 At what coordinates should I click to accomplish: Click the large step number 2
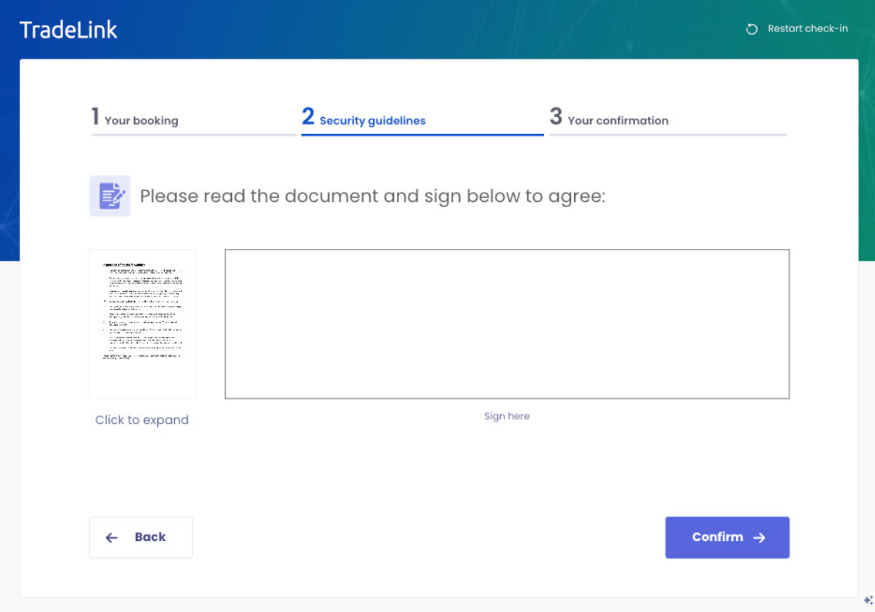[x=308, y=116]
